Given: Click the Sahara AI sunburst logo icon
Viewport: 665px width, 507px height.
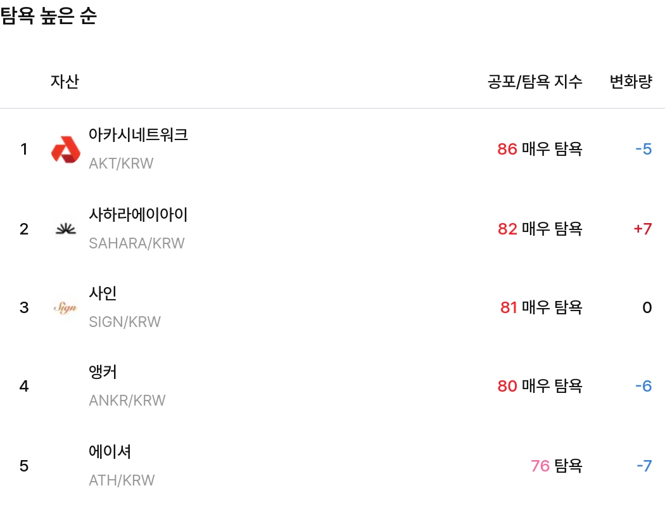Looking at the screenshot, I should pos(65,229).
